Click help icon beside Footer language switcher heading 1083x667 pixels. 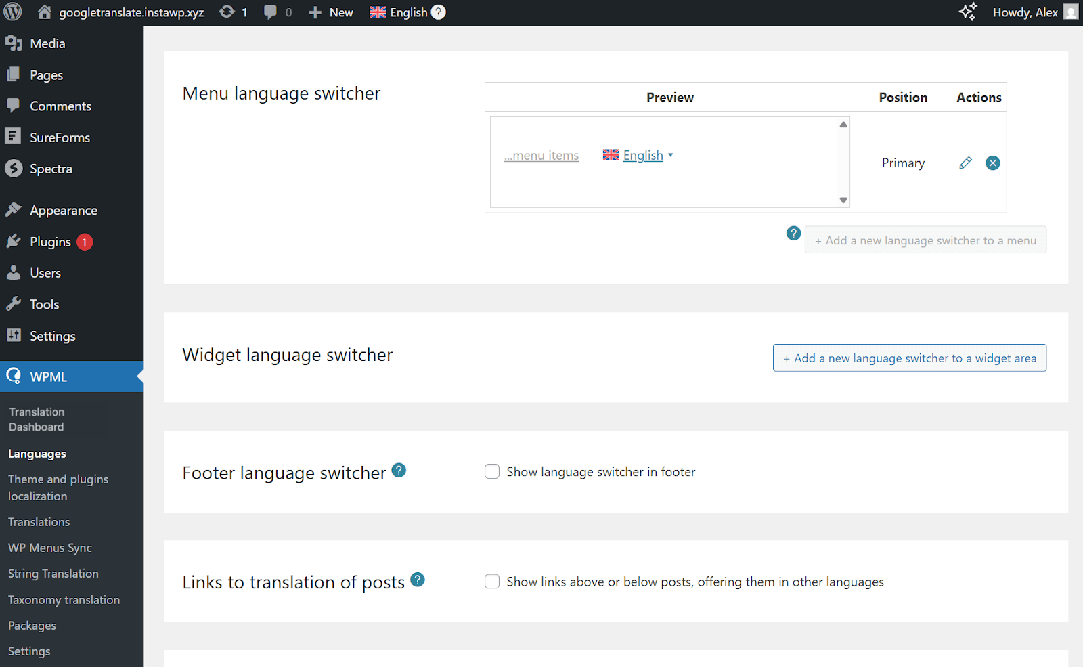399,470
